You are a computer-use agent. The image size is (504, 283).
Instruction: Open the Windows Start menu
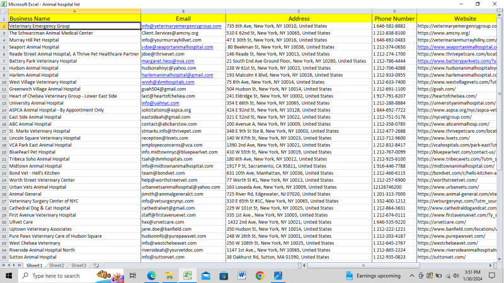coord(9,275)
